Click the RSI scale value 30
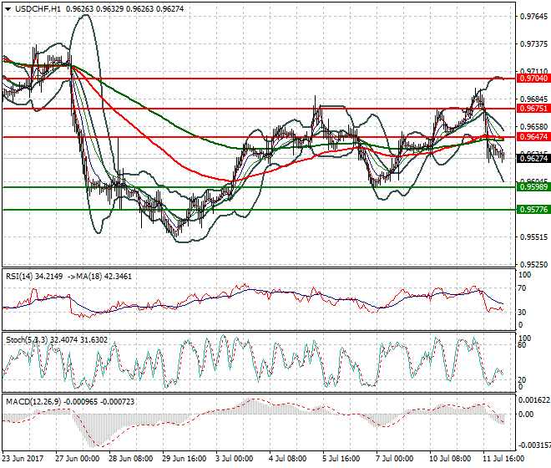Screen dimensions: 551x468 tap(522, 312)
